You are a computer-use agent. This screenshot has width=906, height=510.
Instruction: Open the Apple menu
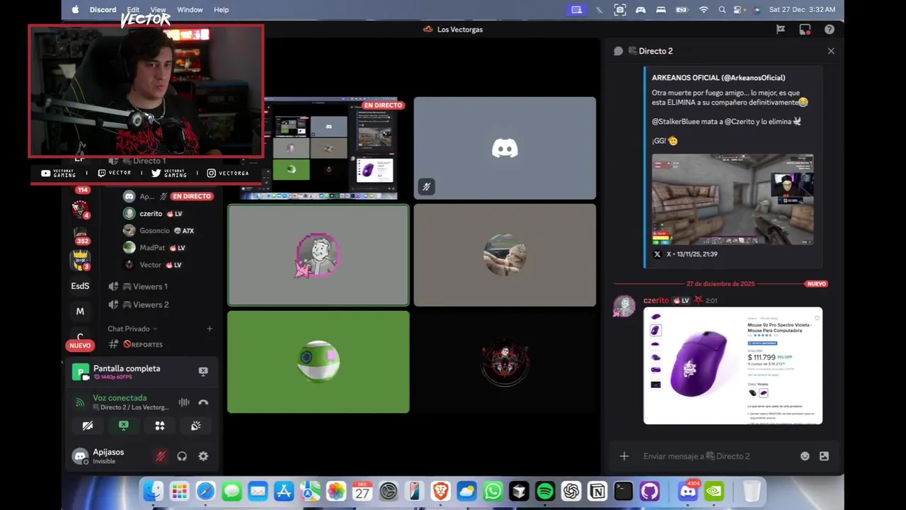tap(76, 10)
